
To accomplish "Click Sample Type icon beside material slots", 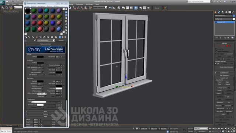I will pyautogui.click(x=66, y=9).
